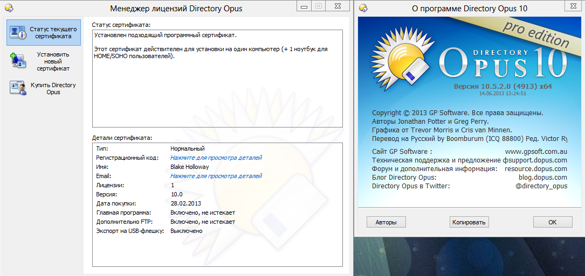Click 'Лицензии:' row label
Viewport: 585px width, 276px height.
click(110, 185)
